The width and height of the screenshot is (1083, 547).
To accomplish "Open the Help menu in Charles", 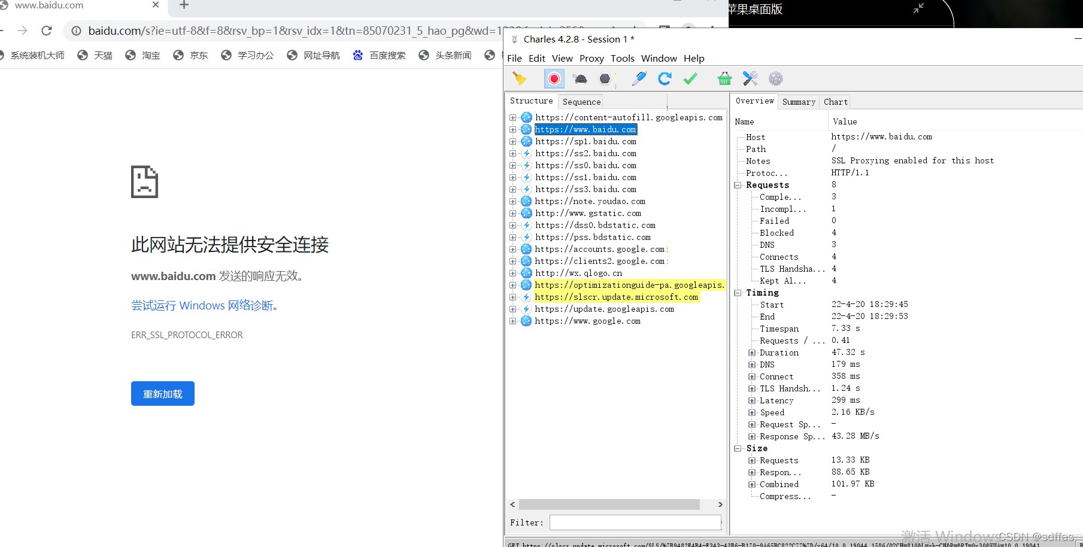I will tap(694, 58).
